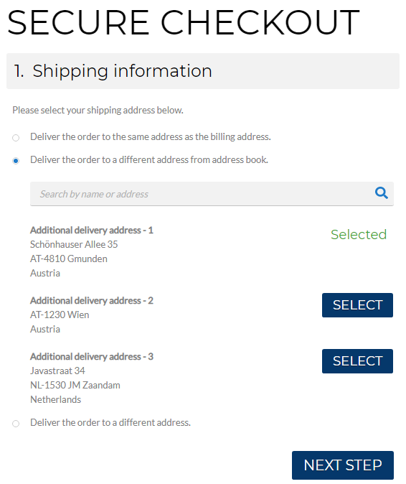Click Additional delivery address - 2 title
This screenshot has height=484, width=406.
click(92, 301)
